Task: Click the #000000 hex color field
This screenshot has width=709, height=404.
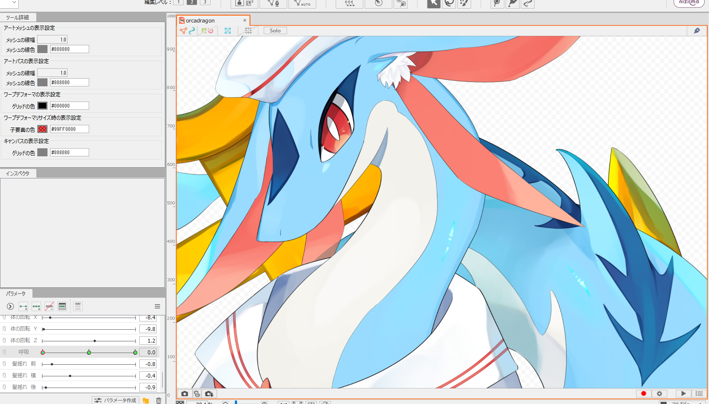Action: click(70, 106)
